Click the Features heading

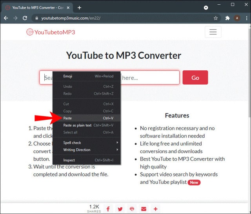coord(177,115)
